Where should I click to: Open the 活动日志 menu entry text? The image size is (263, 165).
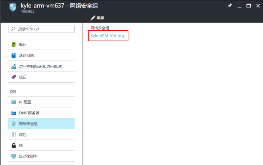tap(27, 56)
